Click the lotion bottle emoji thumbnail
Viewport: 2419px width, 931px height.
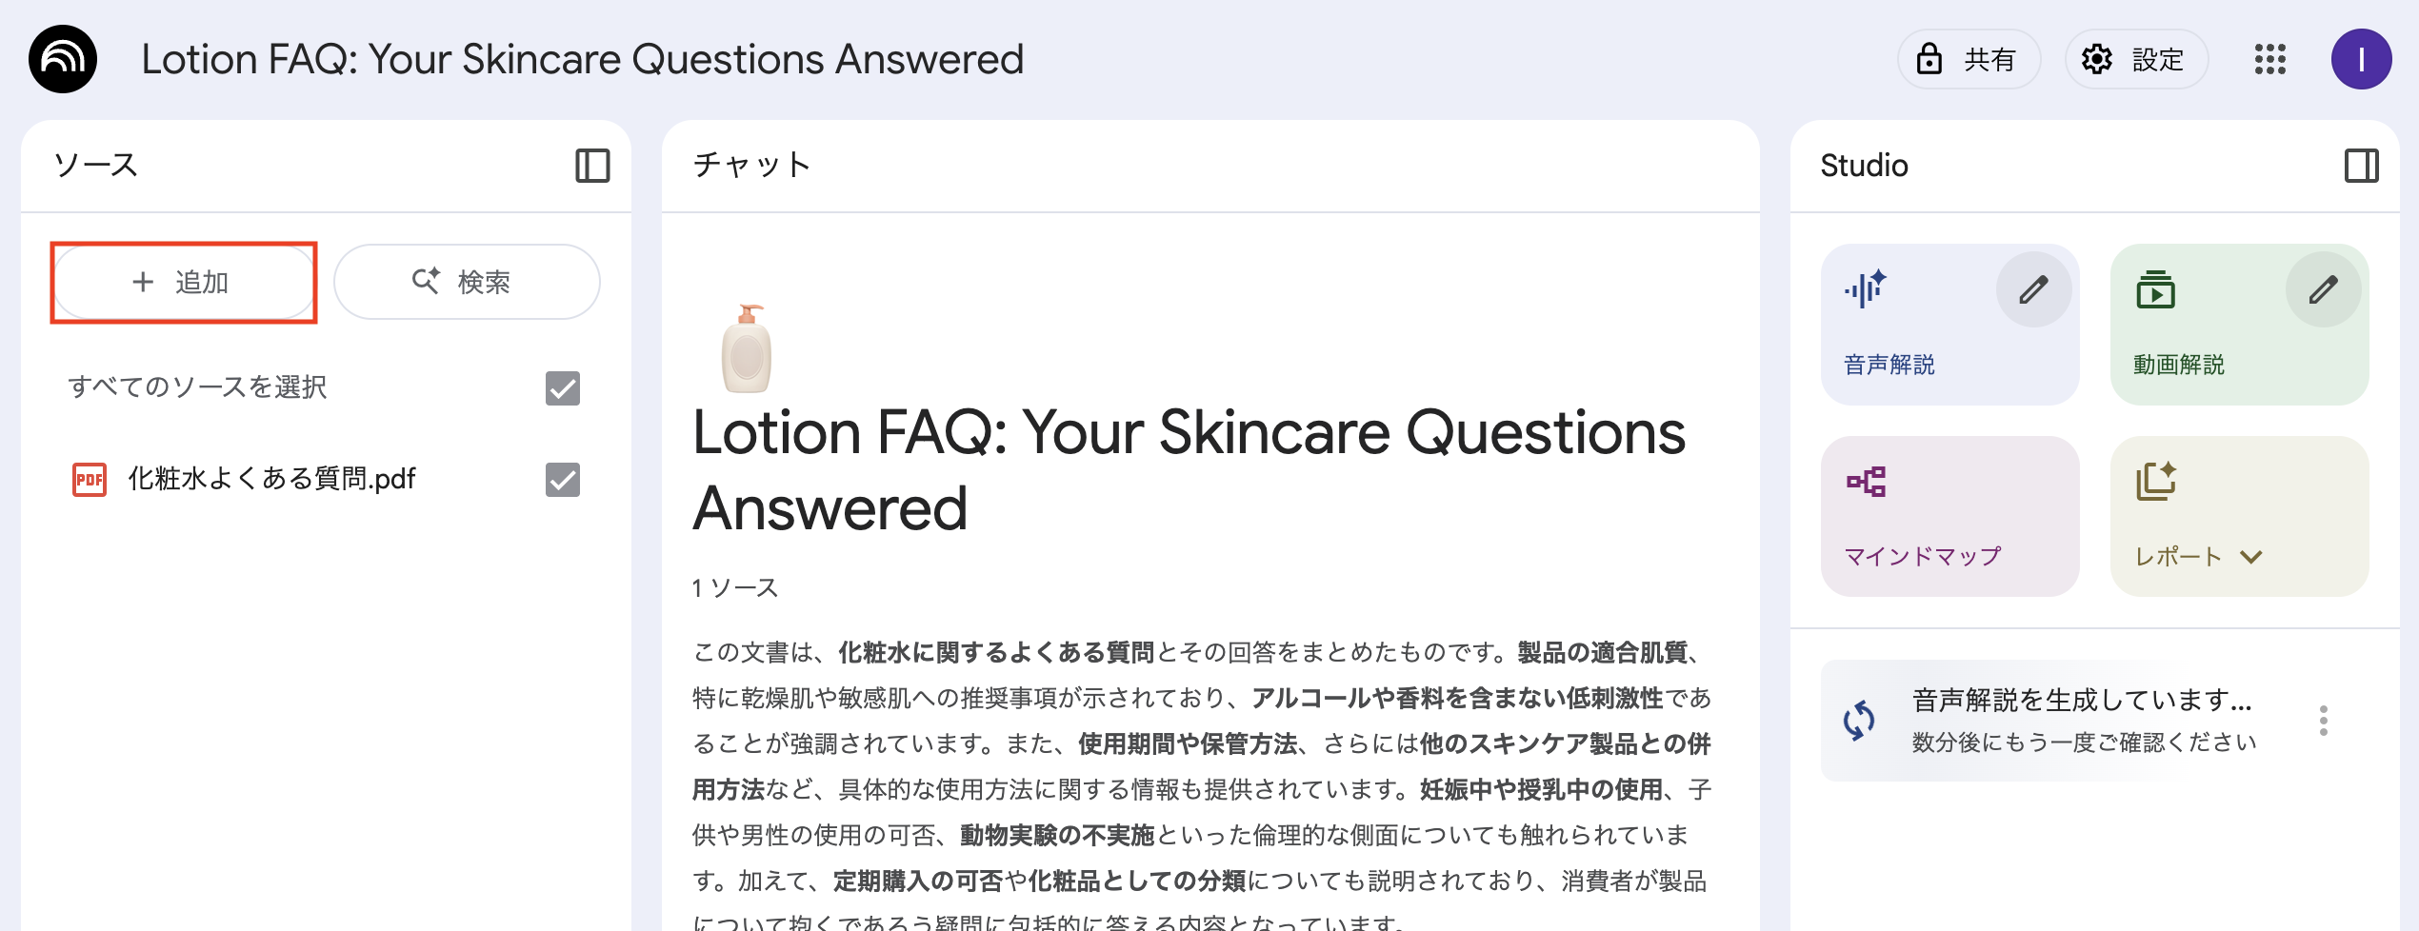[x=747, y=349]
